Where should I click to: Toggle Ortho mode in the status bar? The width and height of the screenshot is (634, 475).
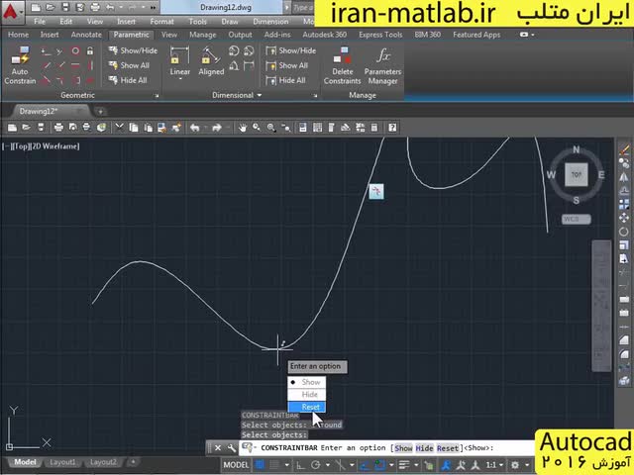point(300,465)
